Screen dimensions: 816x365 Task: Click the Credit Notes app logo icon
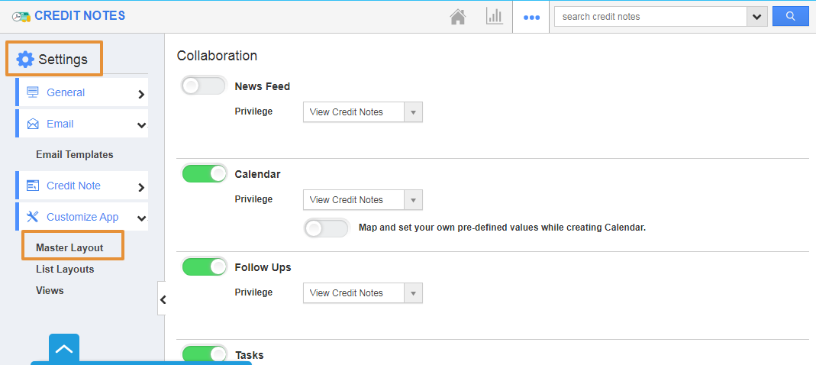[21, 16]
